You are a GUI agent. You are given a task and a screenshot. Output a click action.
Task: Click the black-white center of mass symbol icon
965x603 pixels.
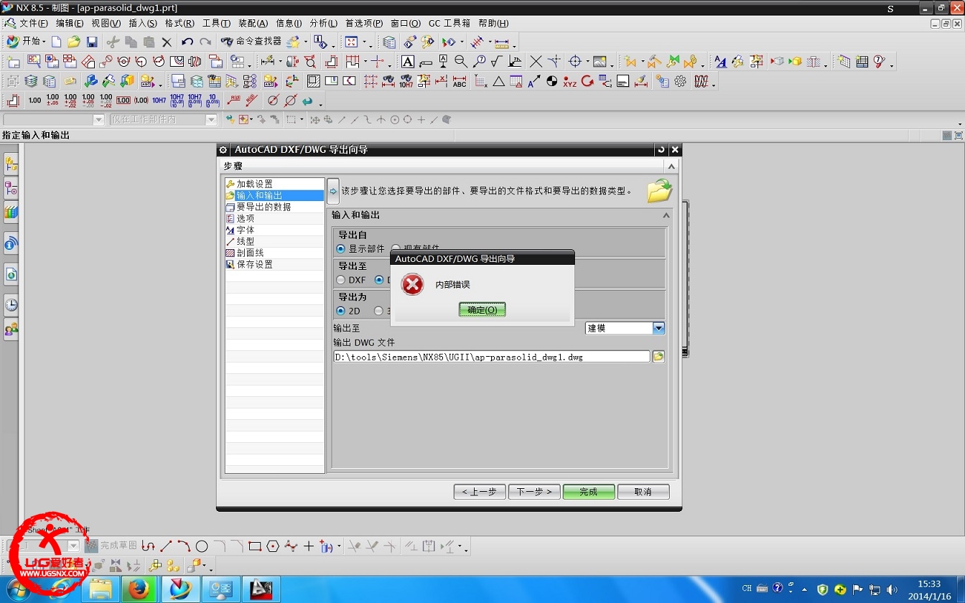point(551,82)
